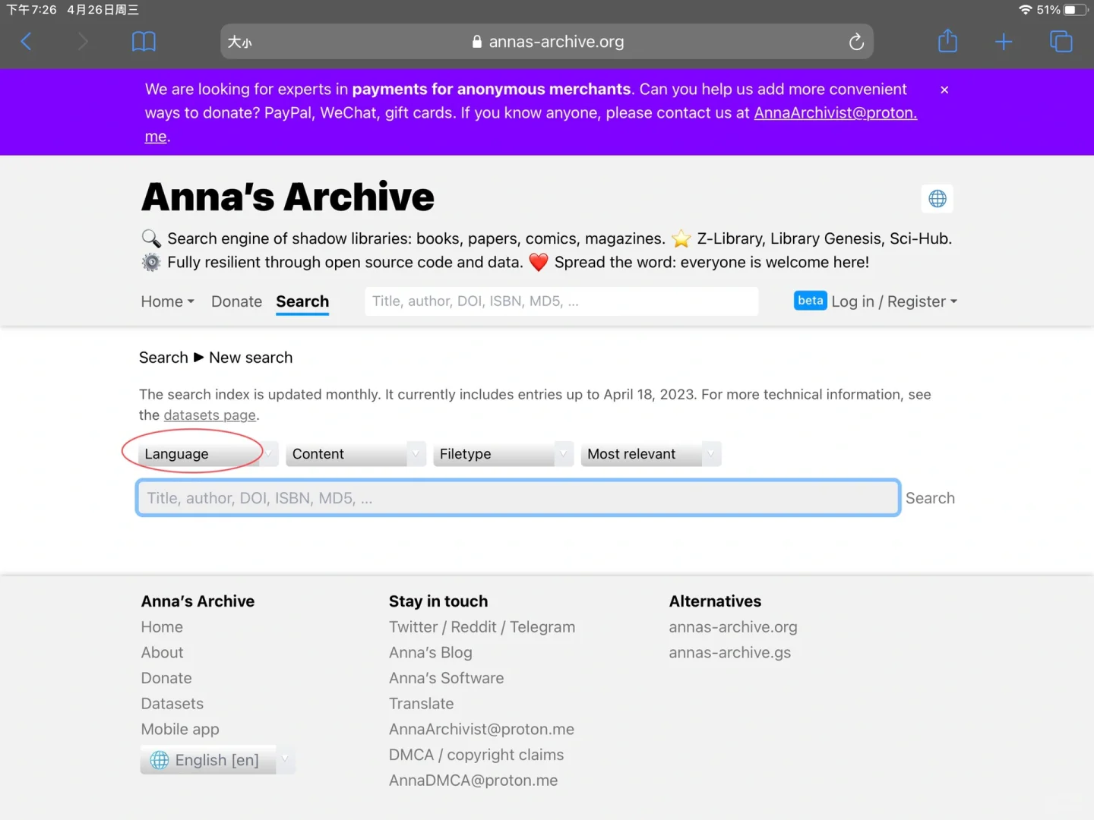
Task: Open the Filetype filter dropdown
Action: pos(503,454)
